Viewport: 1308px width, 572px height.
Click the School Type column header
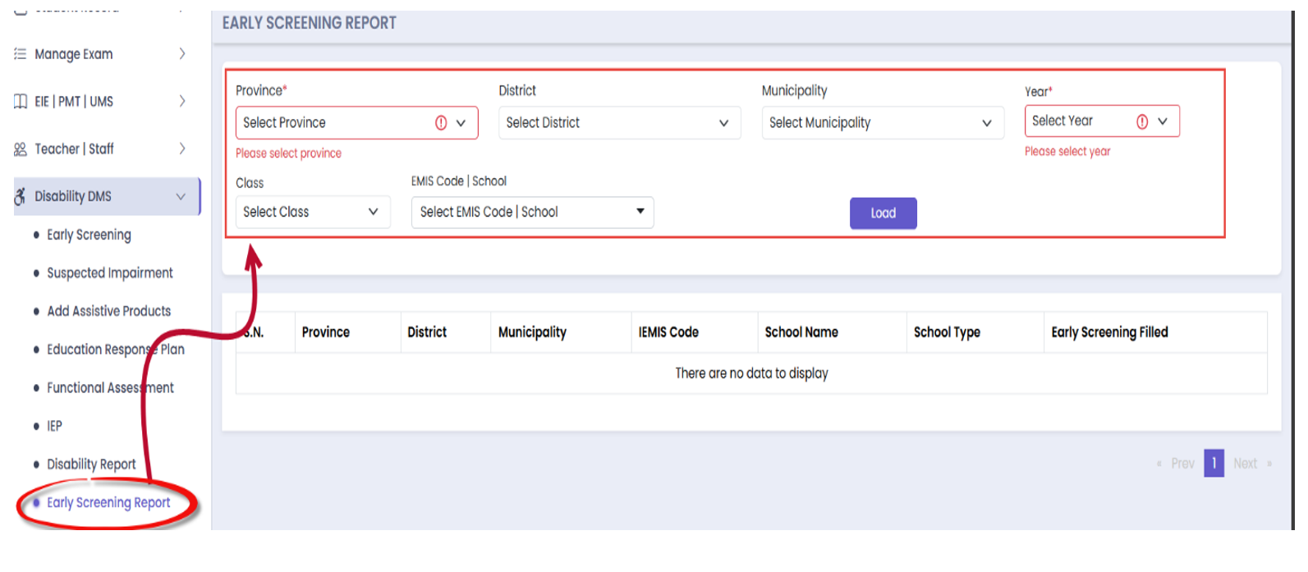tap(947, 332)
